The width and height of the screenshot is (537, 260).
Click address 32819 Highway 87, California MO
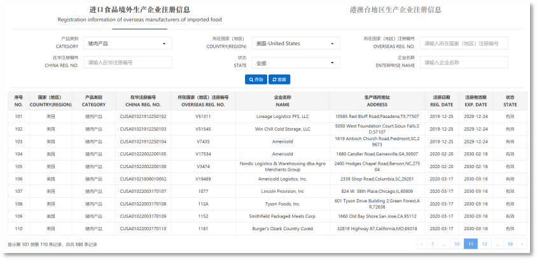(377, 228)
